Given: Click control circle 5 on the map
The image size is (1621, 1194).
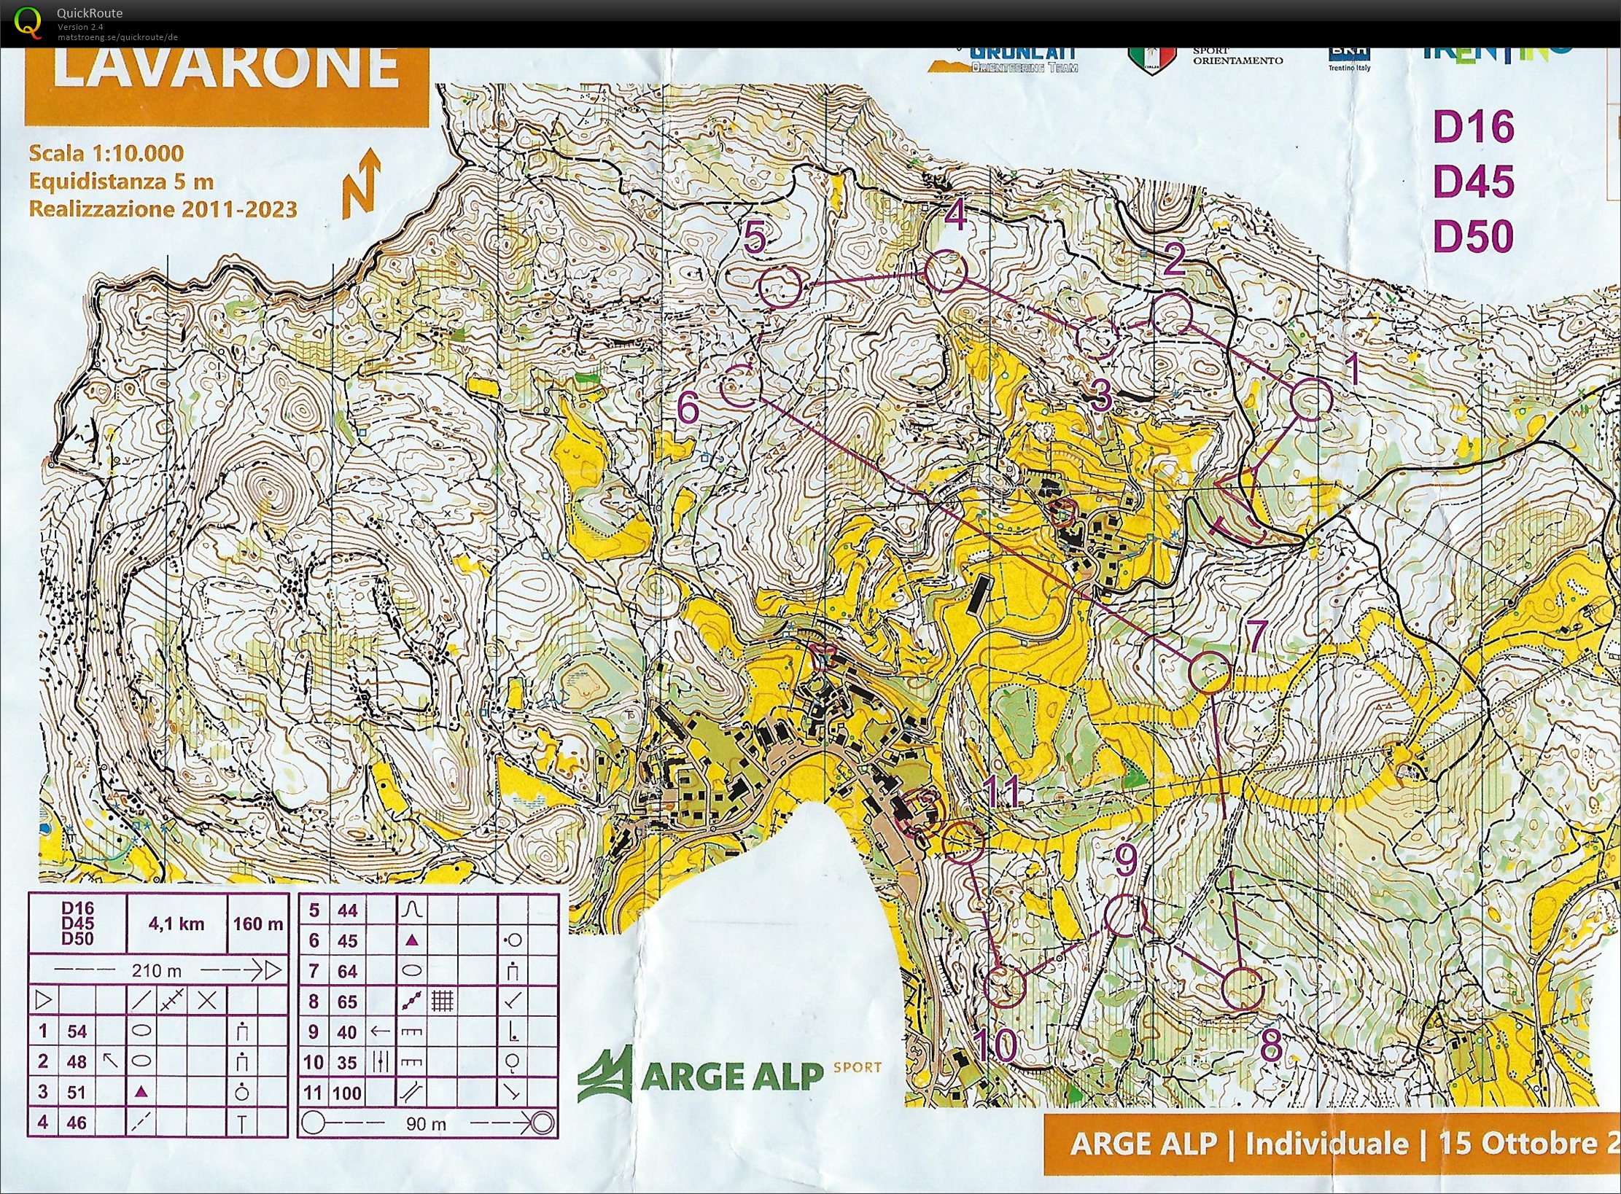Looking at the screenshot, I should [x=780, y=286].
